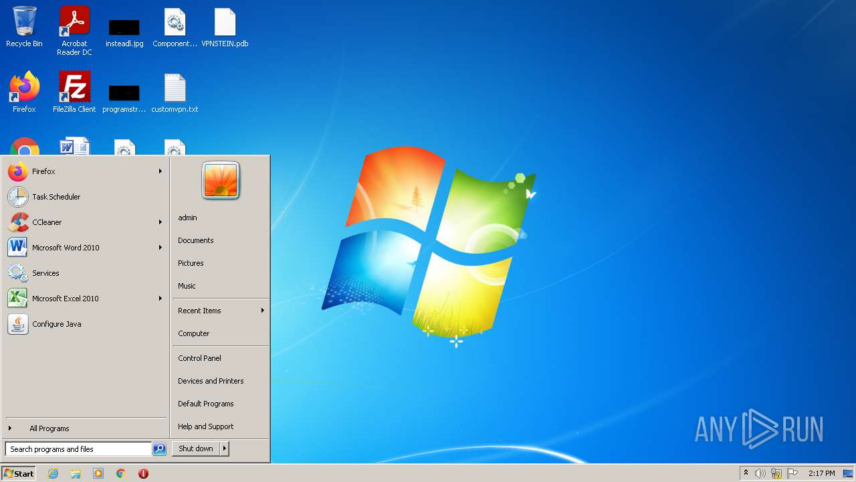Select customvpn.txt file on desktop

point(175,92)
